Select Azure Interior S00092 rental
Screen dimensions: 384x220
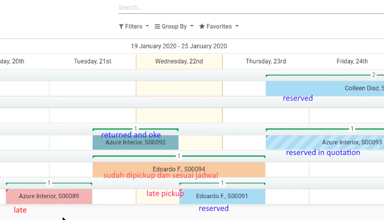pos(135,143)
